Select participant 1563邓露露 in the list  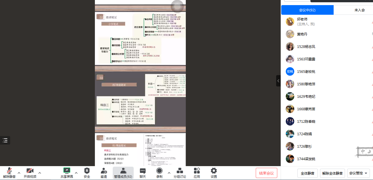306,59
